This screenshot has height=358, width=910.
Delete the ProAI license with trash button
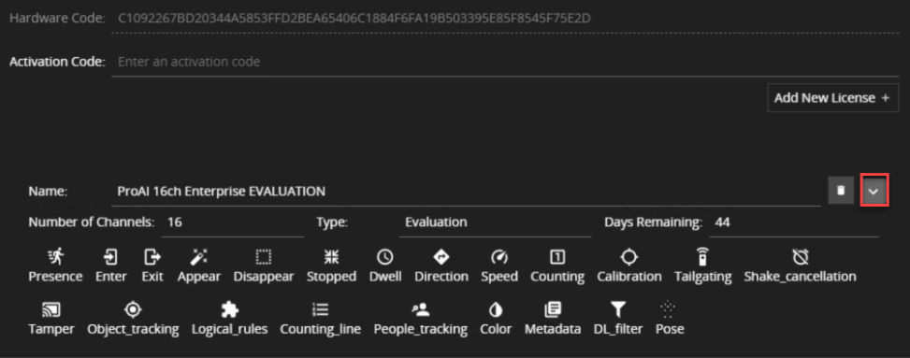point(841,191)
